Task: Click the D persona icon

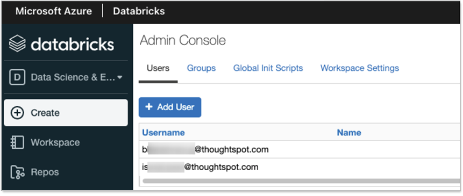Action: 17,77
